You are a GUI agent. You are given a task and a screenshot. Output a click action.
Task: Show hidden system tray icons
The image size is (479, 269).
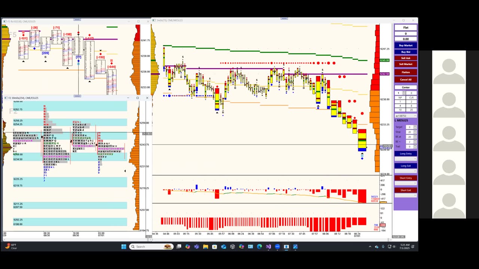click(x=370, y=247)
